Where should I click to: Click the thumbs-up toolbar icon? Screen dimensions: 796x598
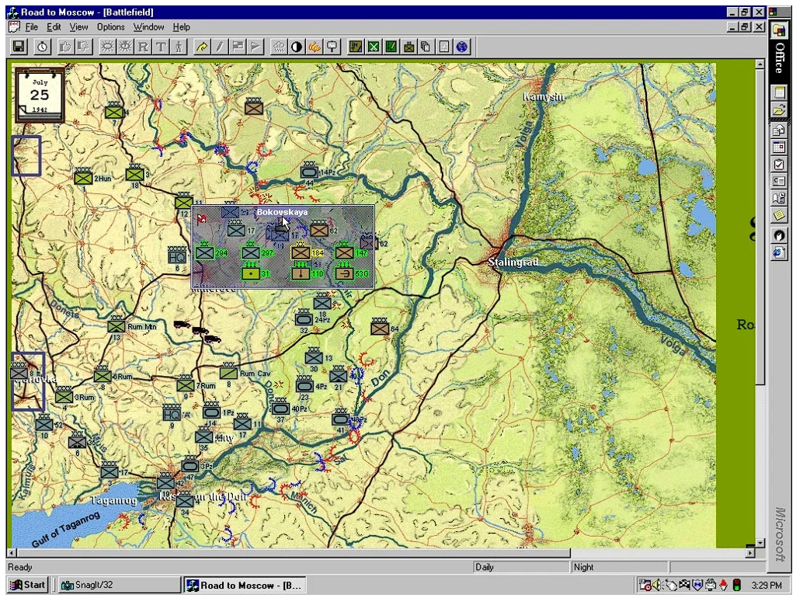[65, 47]
